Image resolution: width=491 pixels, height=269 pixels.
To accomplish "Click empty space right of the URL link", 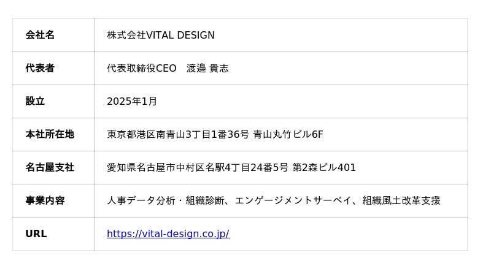I will coord(347,233).
